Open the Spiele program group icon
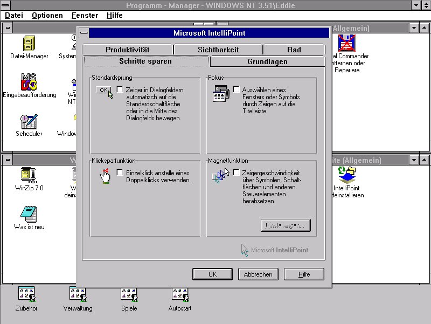431x324 pixels. pos(129,294)
